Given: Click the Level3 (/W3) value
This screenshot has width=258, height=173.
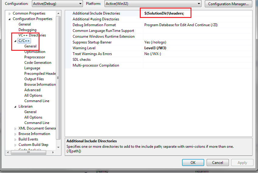Looking at the screenshot, I should [155, 48].
